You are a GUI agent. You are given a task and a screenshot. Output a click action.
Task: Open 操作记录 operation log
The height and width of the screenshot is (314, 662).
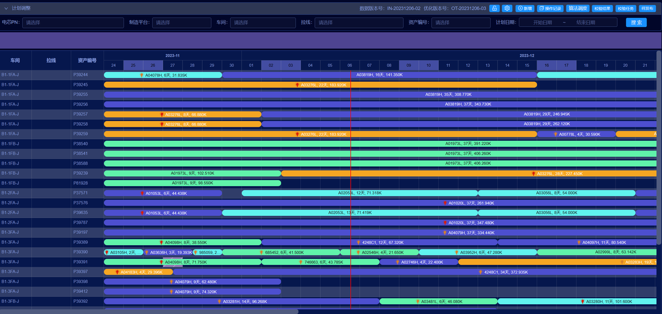[550, 8]
